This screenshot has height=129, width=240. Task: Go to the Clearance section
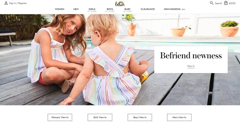(x=148, y=9)
